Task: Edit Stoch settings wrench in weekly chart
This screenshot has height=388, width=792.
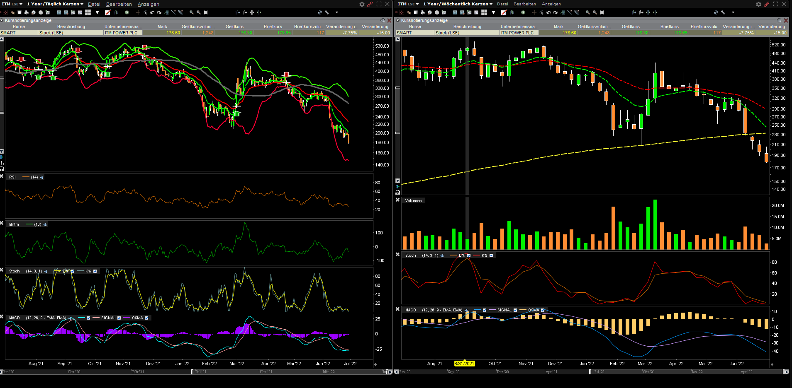Action: click(442, 255)
